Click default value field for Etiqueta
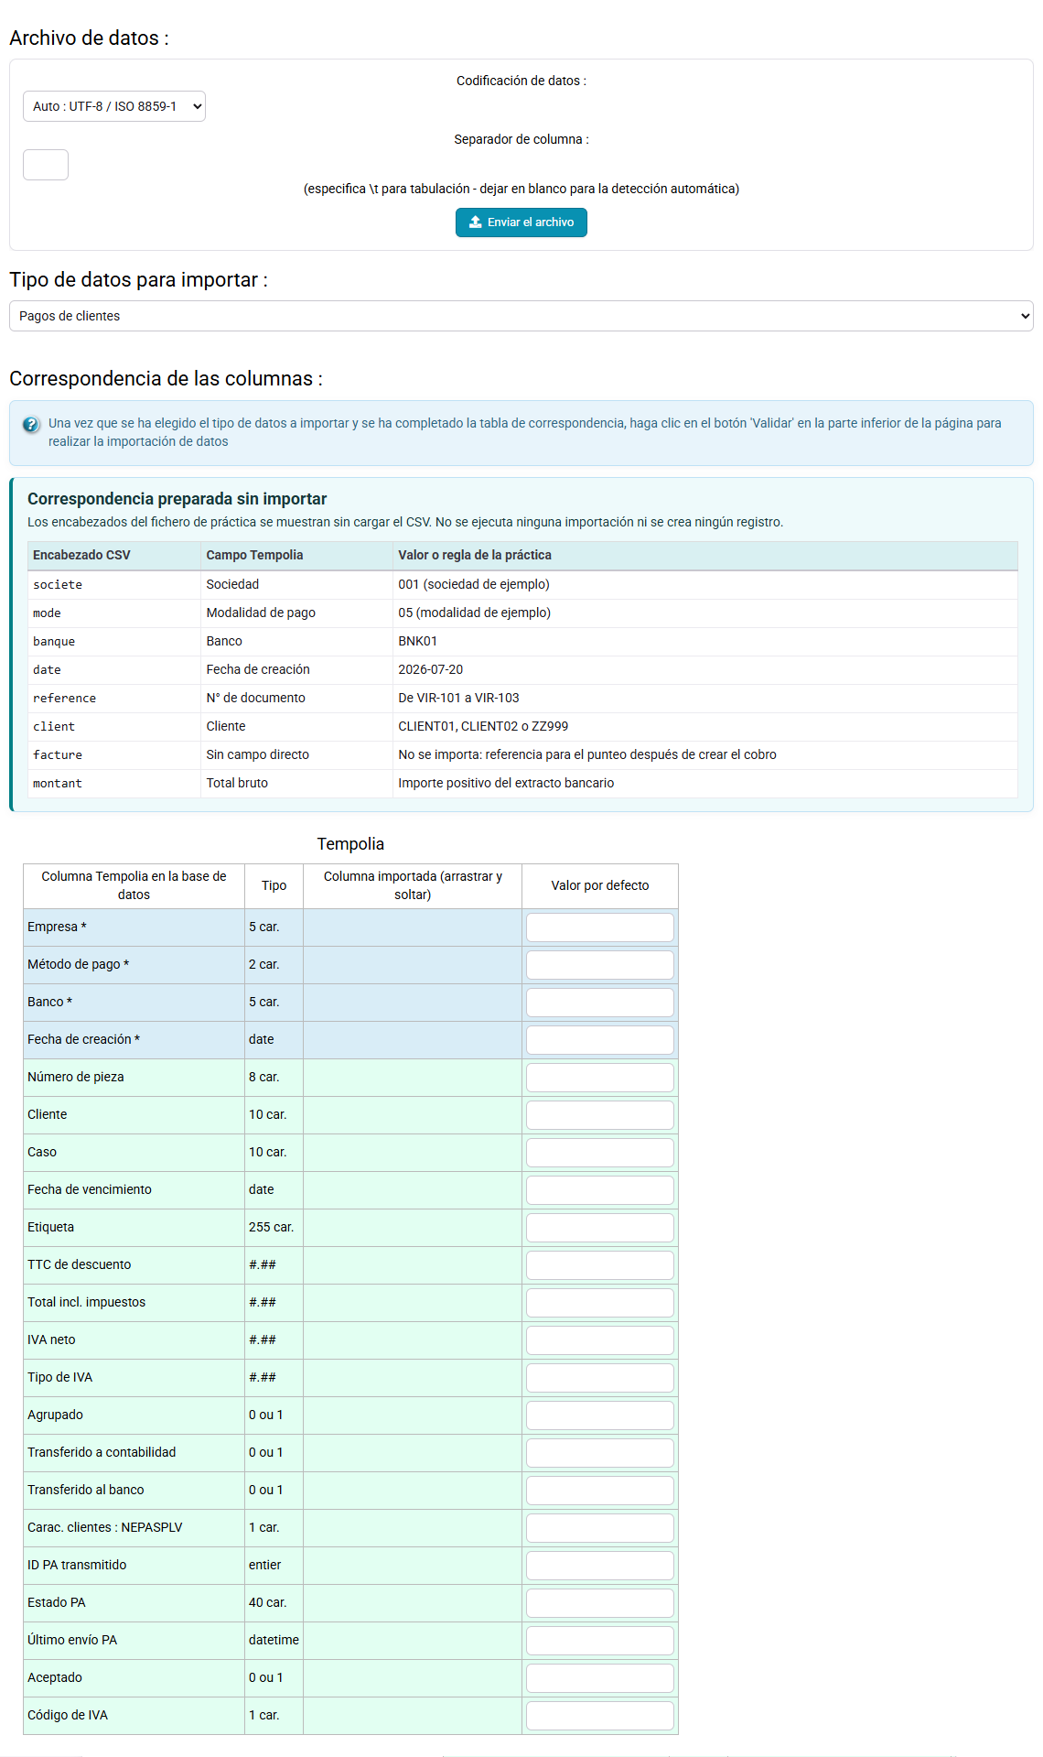 [600, 1228]
